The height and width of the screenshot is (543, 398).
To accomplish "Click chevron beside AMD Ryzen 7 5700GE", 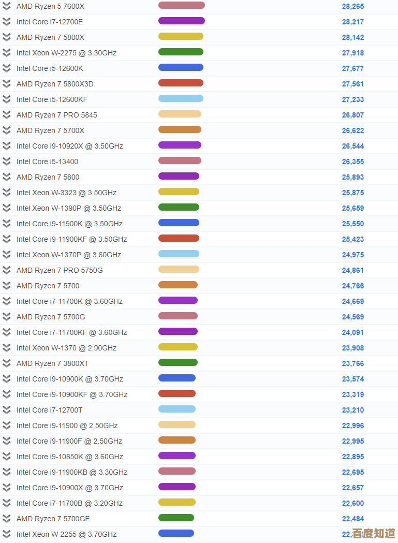I will coord(6,519).
